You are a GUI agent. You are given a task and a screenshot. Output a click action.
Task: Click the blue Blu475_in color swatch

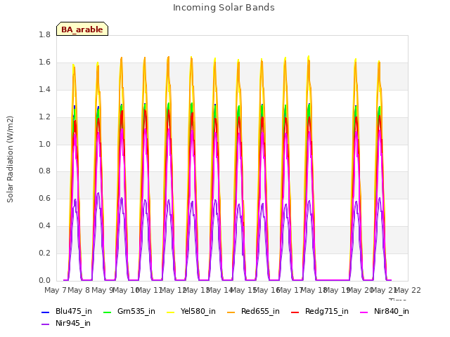pos(46,312)
